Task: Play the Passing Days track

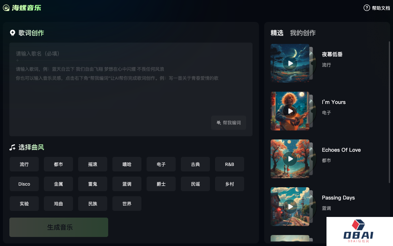Action: [x=290, y=207]
